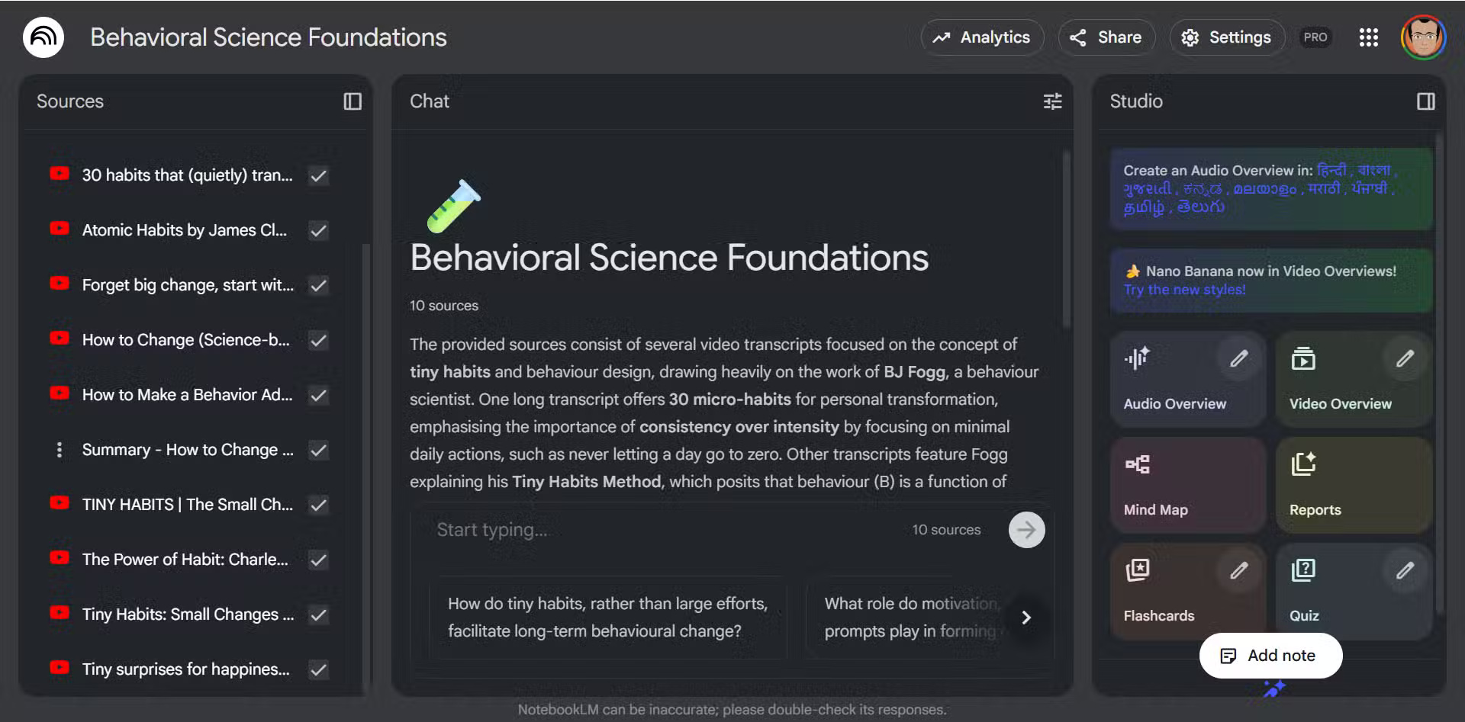This screenshot has height=722, width=1465.
Task: Share this notebook
Action: point(1106,37)
